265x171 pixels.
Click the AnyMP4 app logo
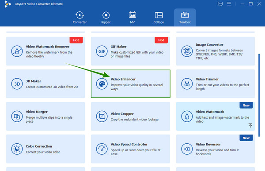point(8,4)
